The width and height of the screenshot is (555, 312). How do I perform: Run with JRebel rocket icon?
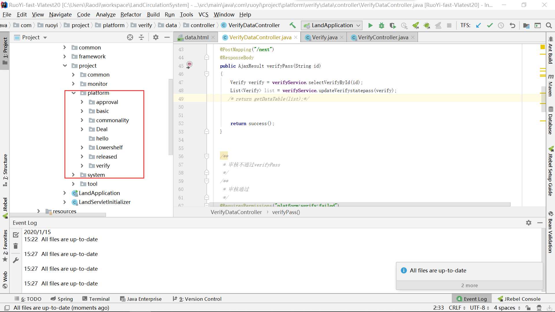(x=415, y=25)
